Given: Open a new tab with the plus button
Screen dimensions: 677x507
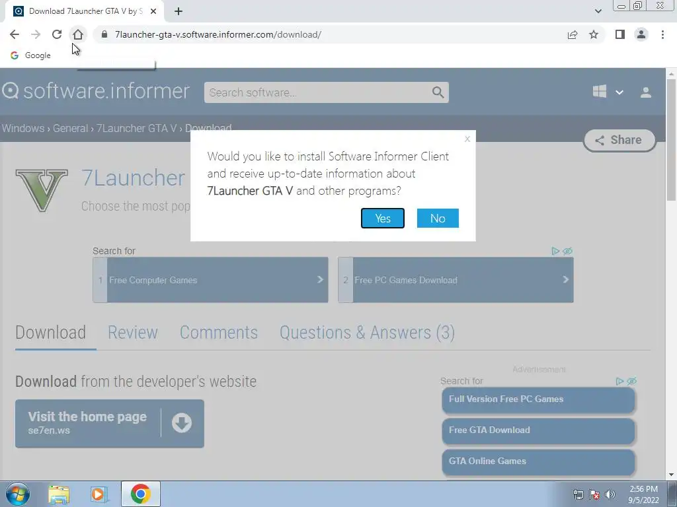Looking at the screenshot, I should click(179, 11).
